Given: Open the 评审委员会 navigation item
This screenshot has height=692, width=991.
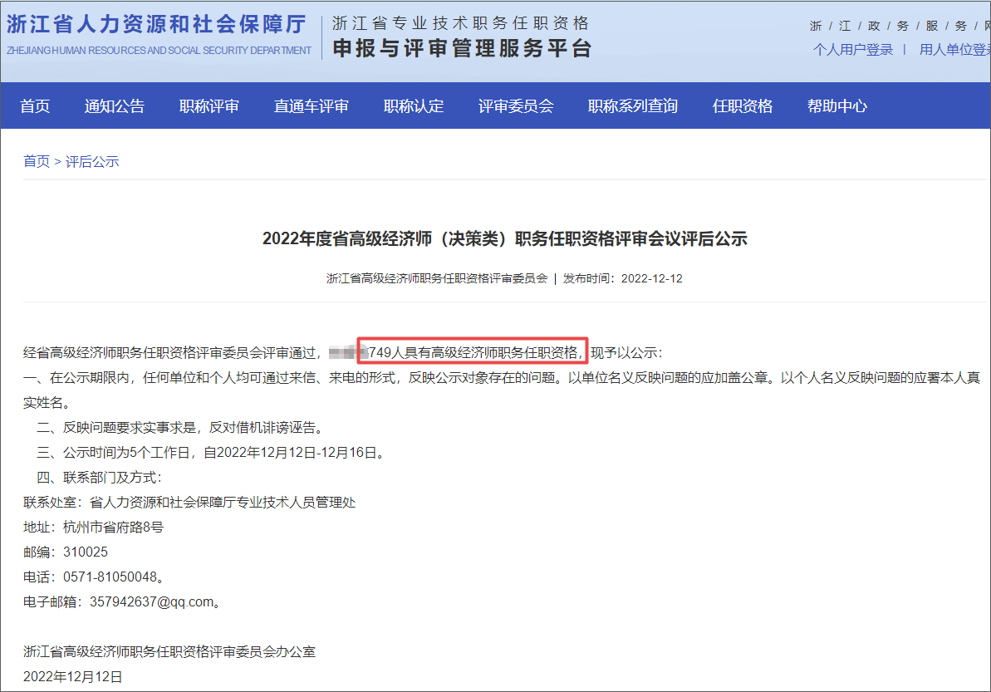Looking at the screenshot, I should tap(516, 106).
